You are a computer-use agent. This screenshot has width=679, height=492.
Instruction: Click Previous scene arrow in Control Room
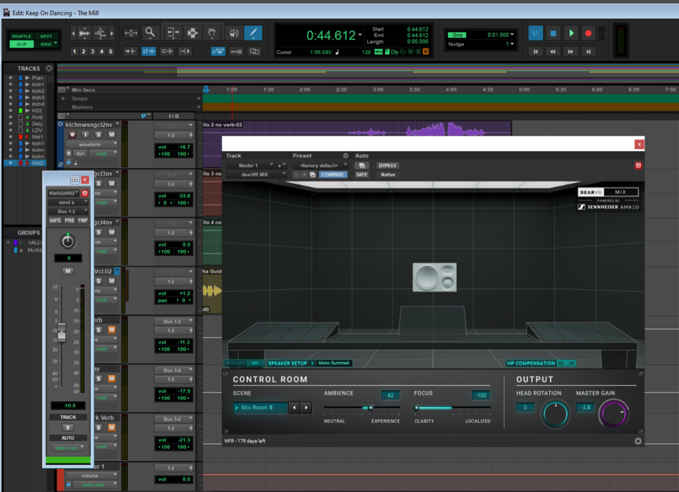pyautogui.click(x=294, y=408)
